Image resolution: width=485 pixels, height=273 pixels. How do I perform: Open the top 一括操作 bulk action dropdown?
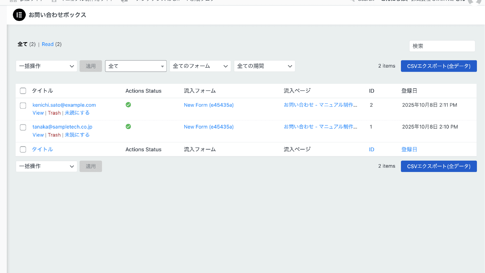[46, 66]
